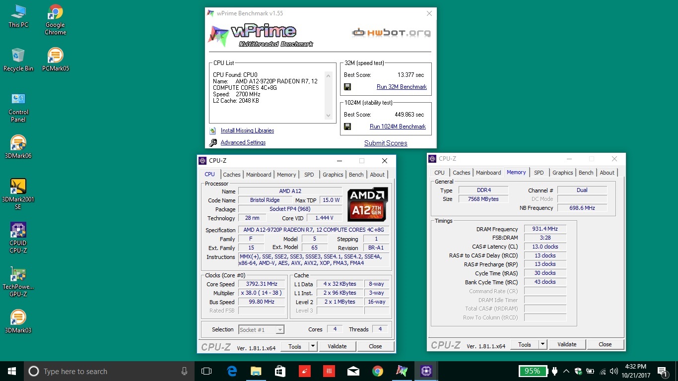Click the hwbot.org logo in wPrime
Viewport: 678px width, 381px height.
coord(391,33)
